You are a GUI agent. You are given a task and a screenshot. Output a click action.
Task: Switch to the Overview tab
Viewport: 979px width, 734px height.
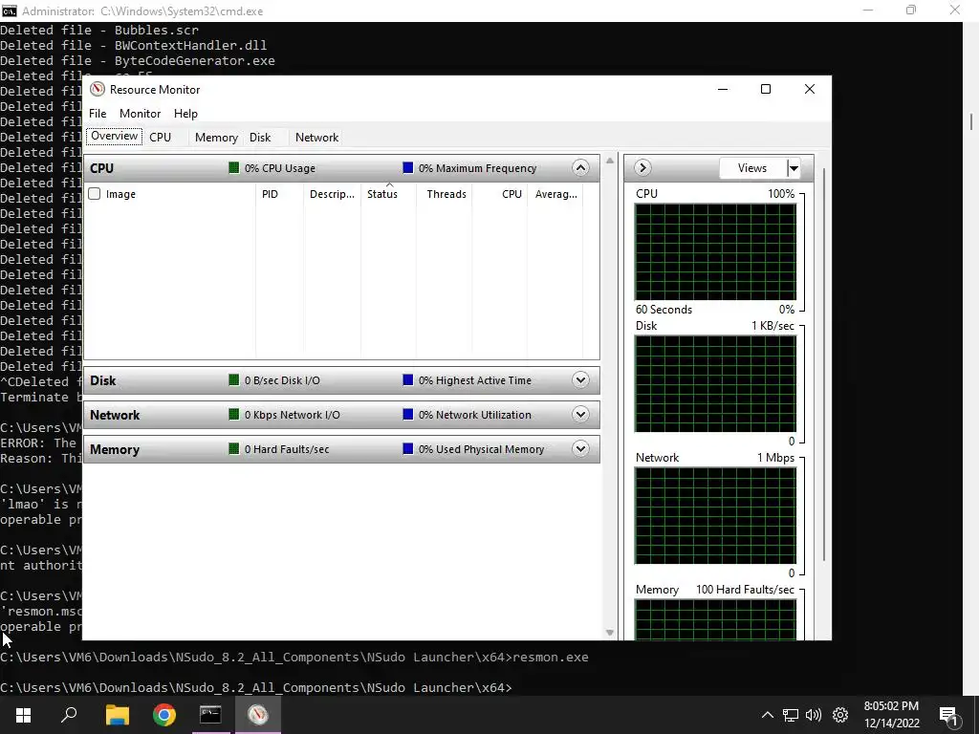(115, 136)
